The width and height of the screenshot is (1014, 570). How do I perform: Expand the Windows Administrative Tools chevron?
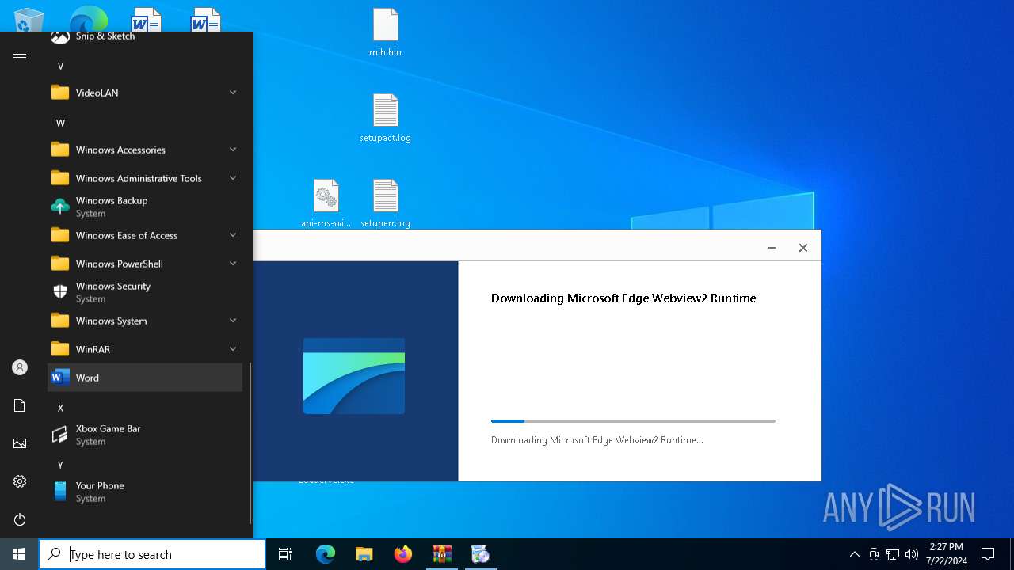pos(233,178)
